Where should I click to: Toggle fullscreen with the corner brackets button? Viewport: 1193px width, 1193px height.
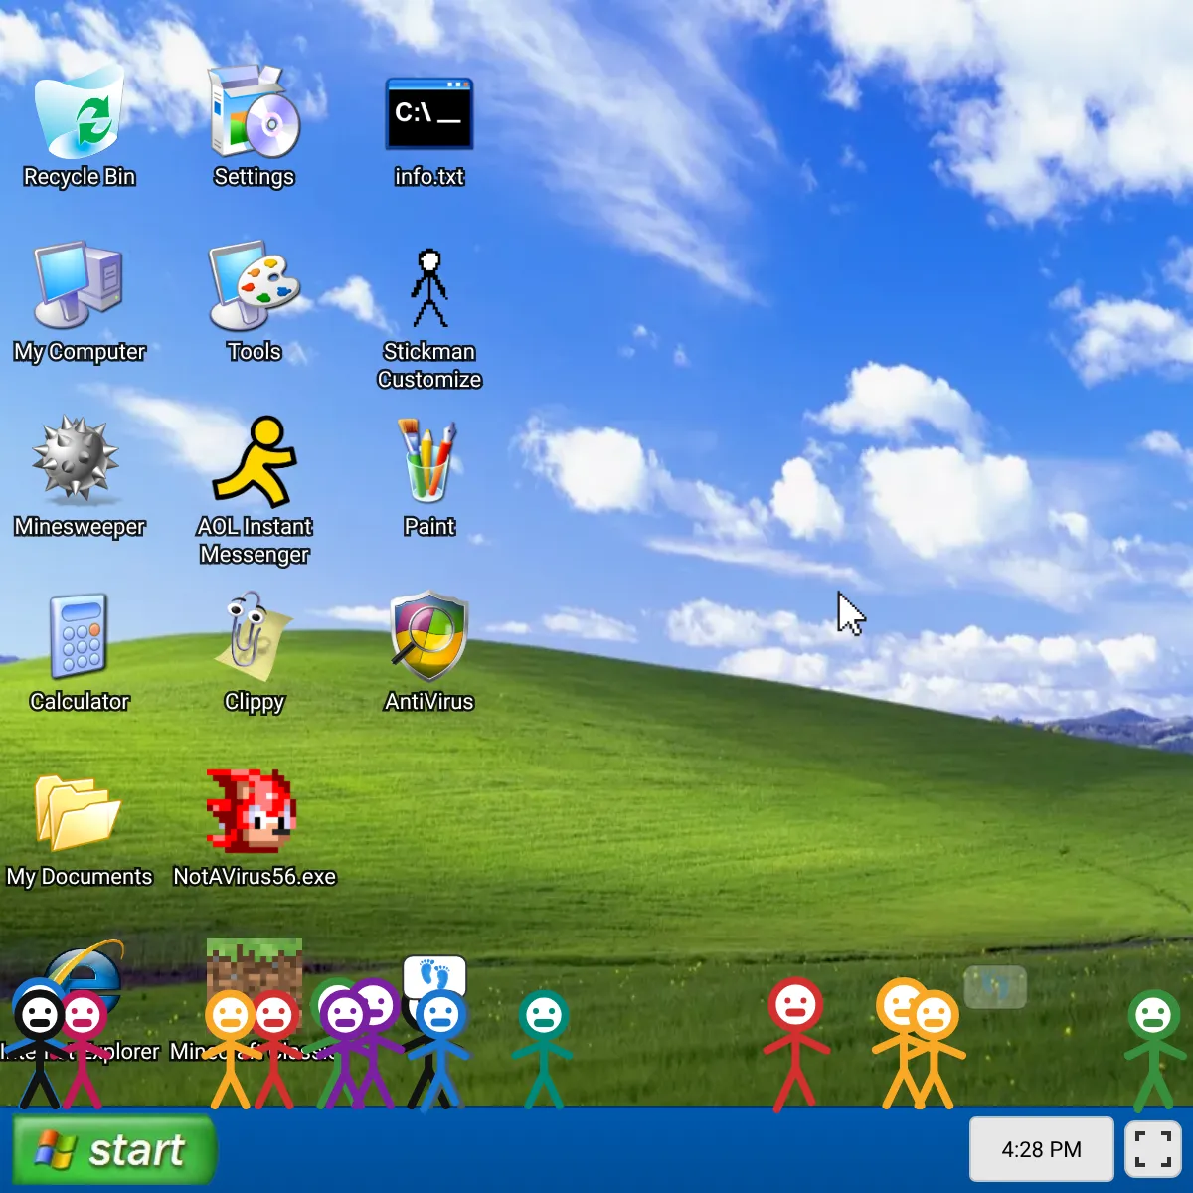click(1153, 1149)
